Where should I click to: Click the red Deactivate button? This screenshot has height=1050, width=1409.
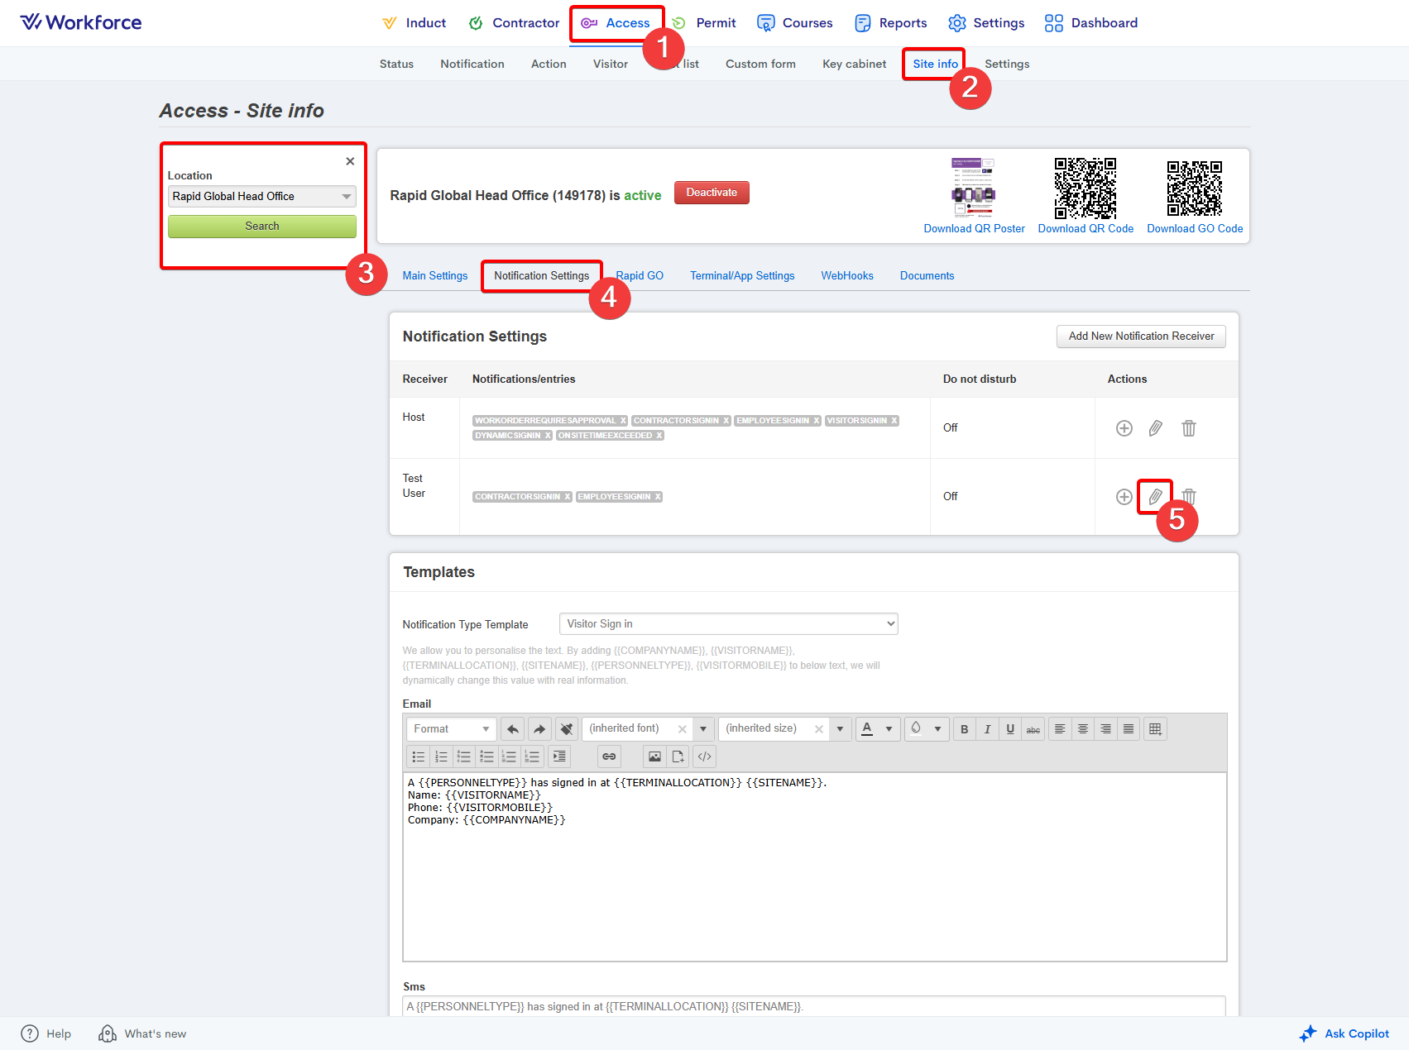(712, 193)
